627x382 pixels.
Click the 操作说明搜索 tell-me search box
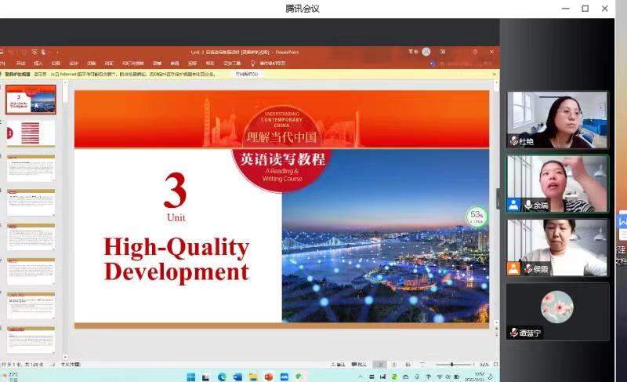[272, 64]
